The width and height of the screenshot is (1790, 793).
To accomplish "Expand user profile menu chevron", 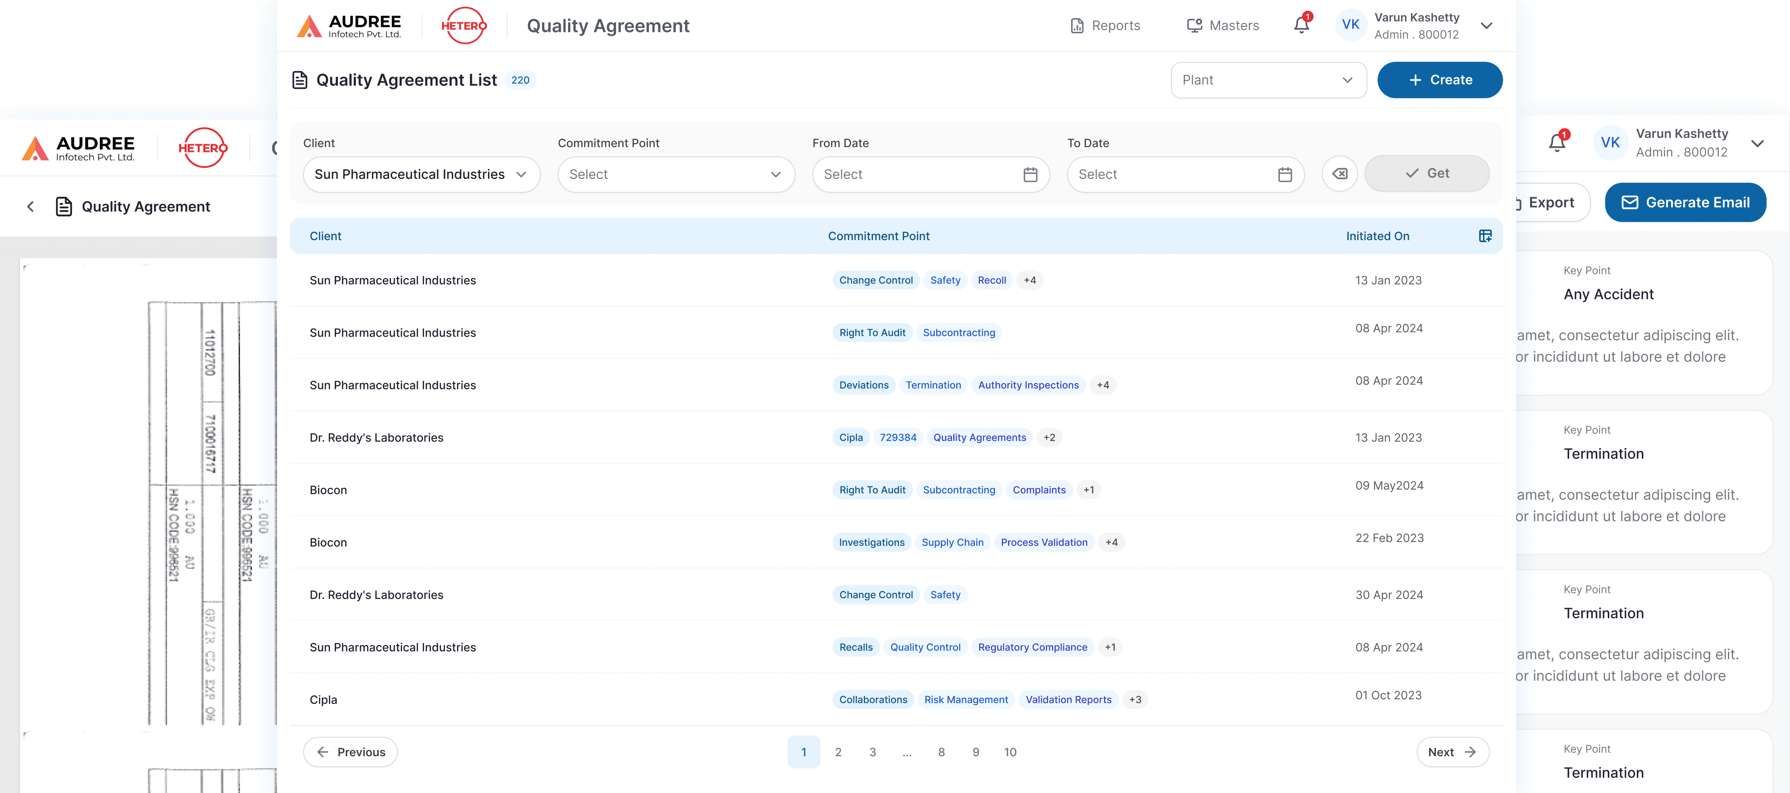I will point(1486,26).
